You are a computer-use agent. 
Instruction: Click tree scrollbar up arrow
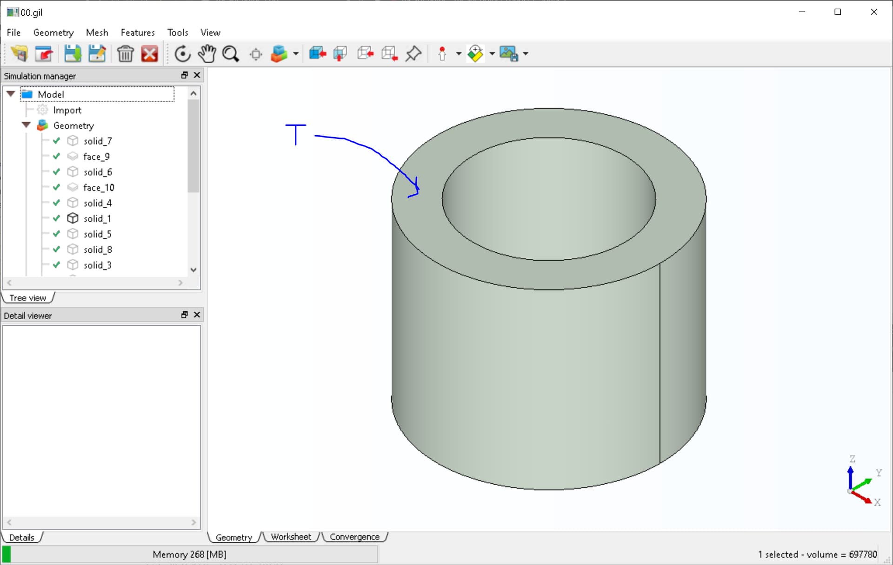[193, 93]
